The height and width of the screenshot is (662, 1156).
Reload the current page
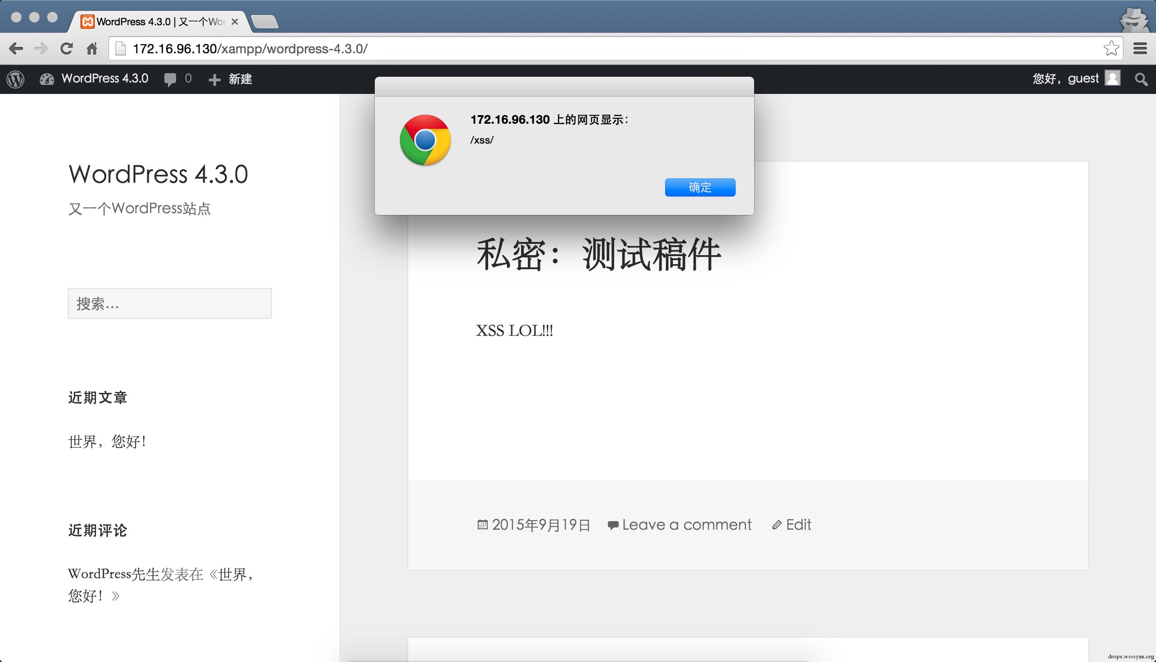[66, 49]
